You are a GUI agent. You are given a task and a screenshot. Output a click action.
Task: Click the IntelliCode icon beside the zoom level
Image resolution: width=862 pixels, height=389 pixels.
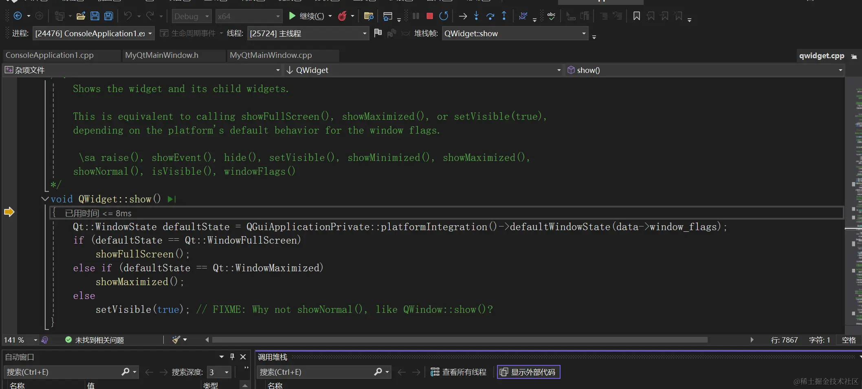pyautogui.click(x=45, y=340)
